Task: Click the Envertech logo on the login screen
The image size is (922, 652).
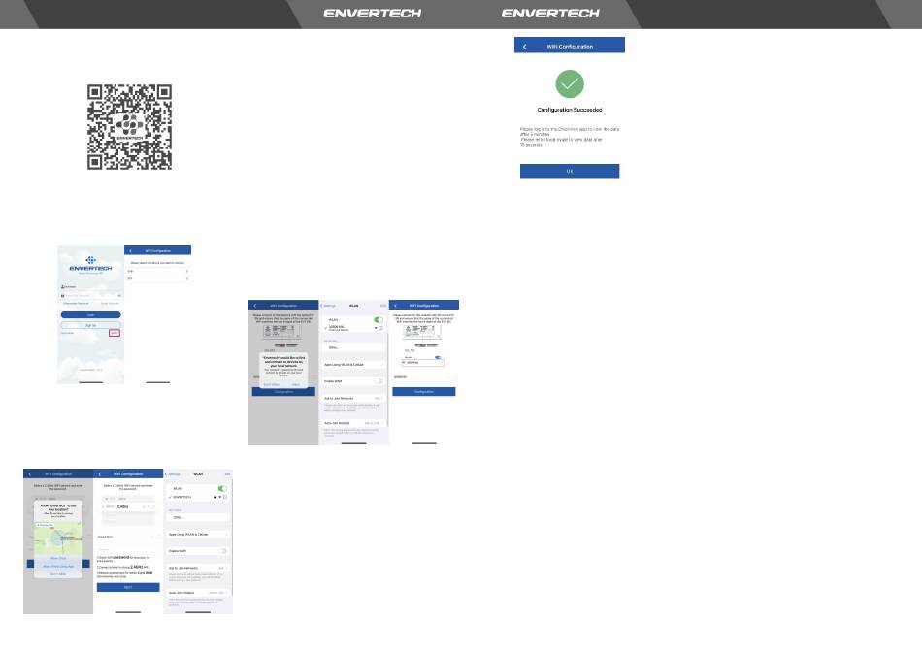Action: click(90, 263)
